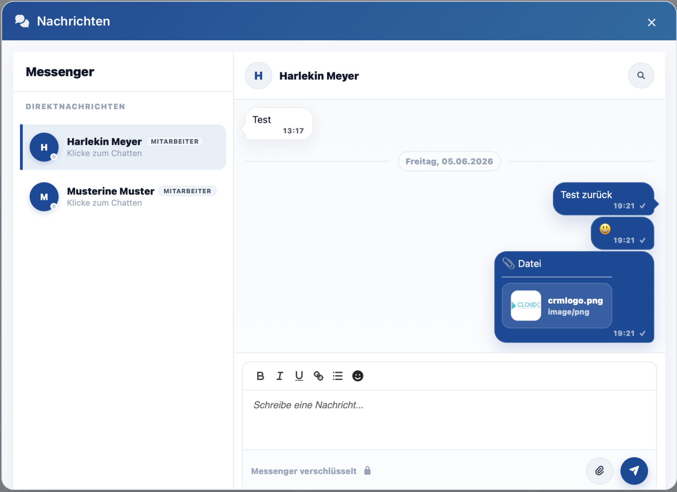Toggle underline formatting in message editor
This screenshot has height=492, width=677.
click(x=299, y=376)
